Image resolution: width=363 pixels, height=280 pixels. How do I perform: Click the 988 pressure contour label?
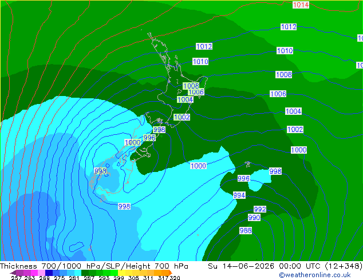tap(246, 230)
